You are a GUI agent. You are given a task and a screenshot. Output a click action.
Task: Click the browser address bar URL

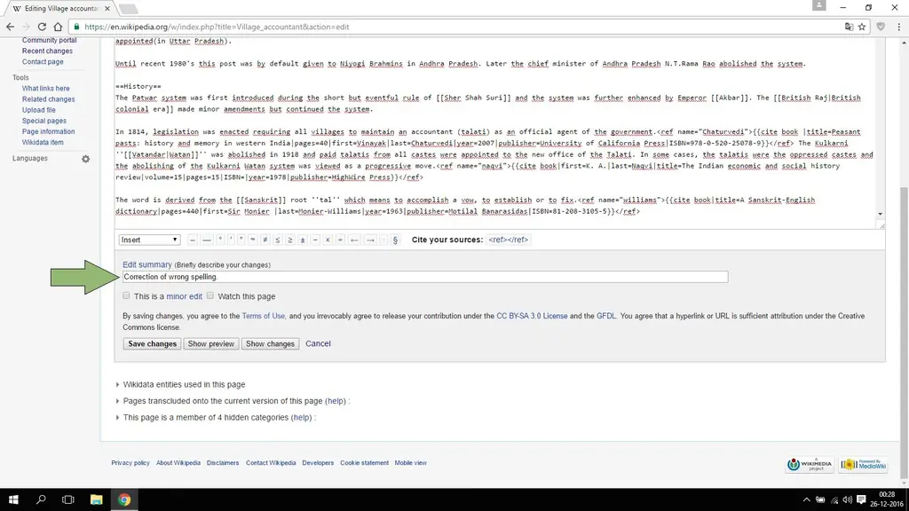pyautogui.click(x=217, y=27)
